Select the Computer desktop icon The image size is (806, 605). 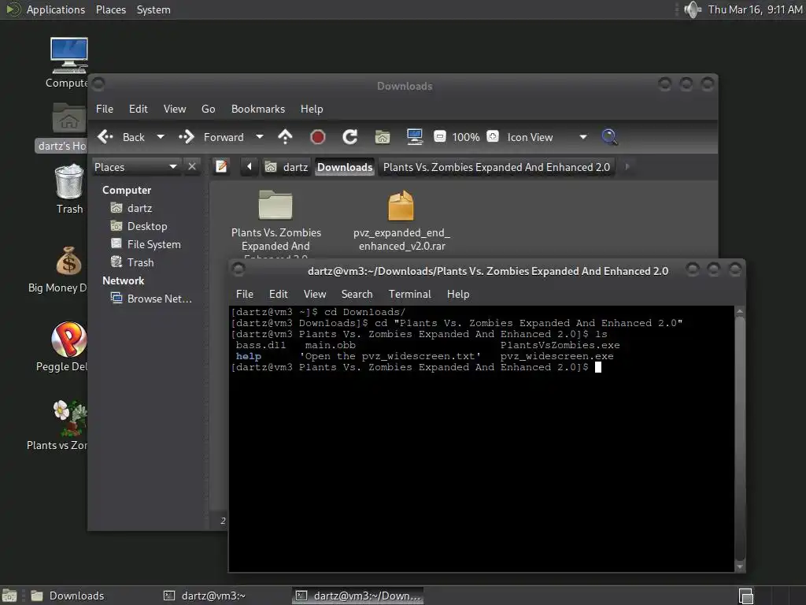[68, 62]
